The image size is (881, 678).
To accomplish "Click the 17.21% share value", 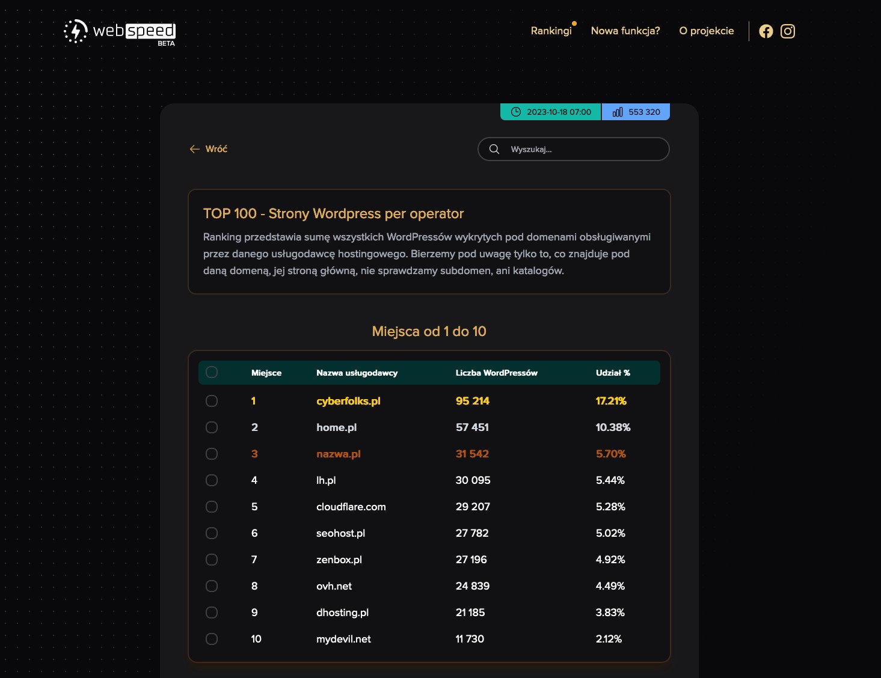I will [x=611, y=401].
